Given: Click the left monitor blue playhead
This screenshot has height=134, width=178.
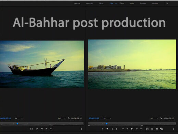Looking at the screenshot, I should [17, 124].
